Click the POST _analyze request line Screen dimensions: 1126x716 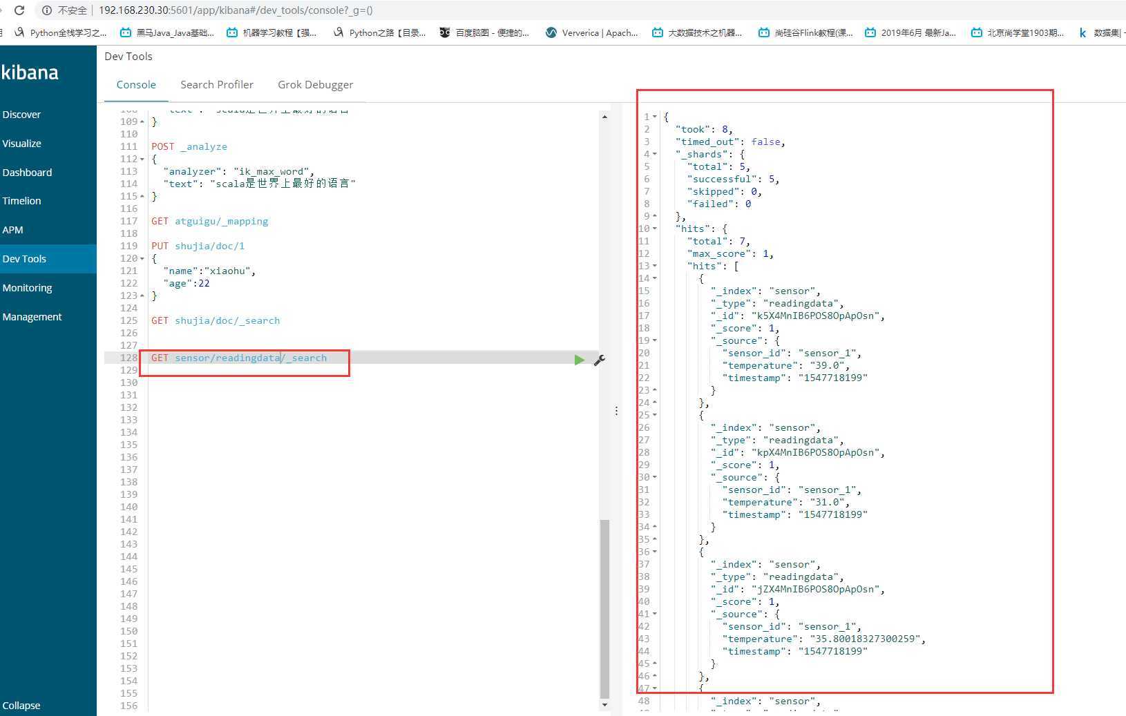[189, 146]
